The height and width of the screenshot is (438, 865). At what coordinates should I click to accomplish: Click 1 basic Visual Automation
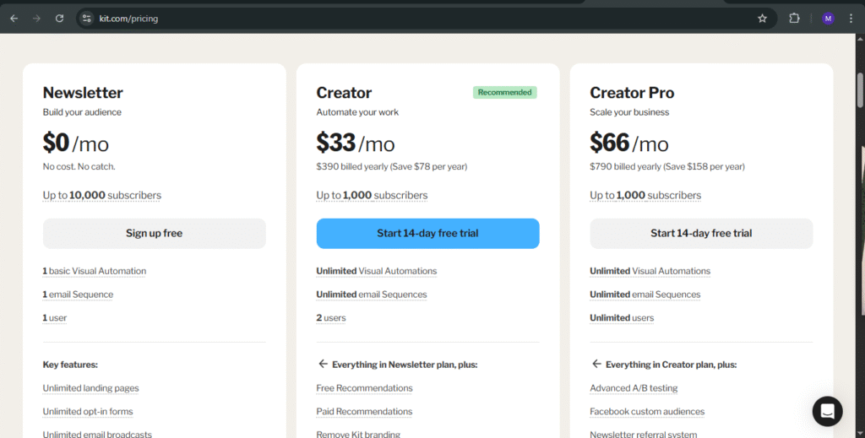(95, 271)
